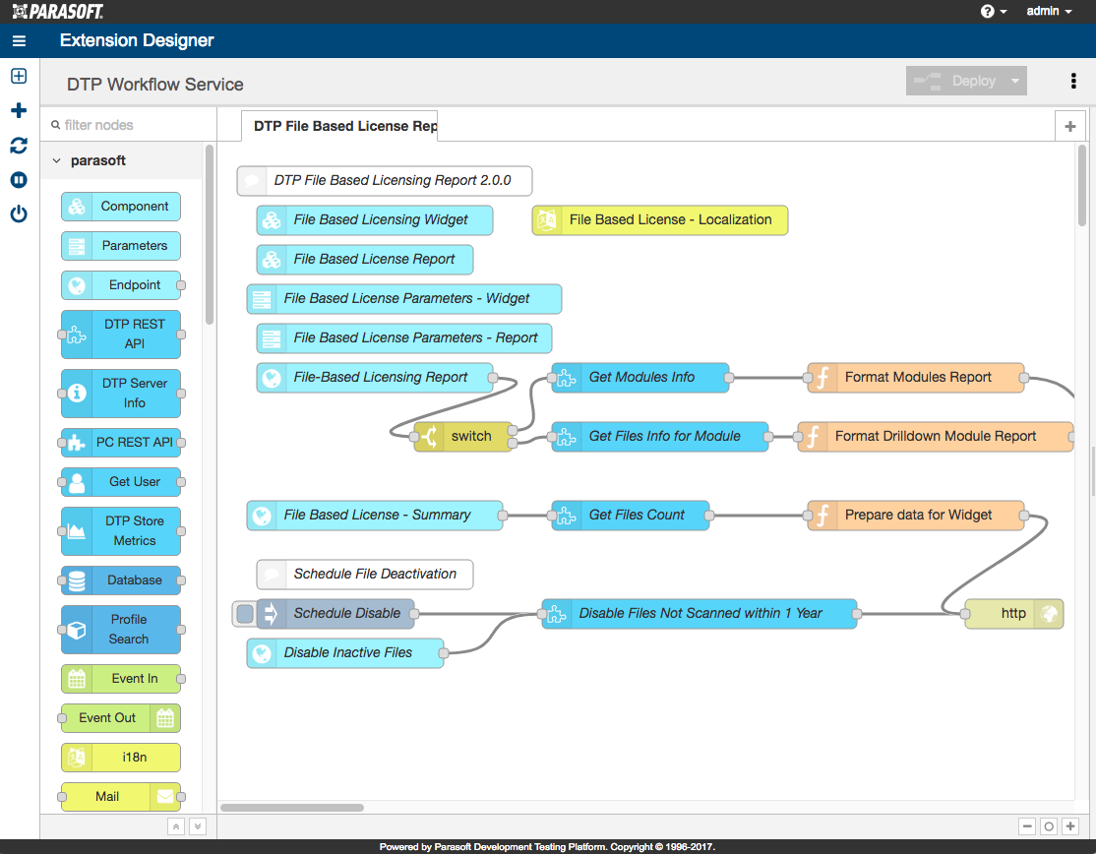This screenshot has height=854, width=1096.
Task: Open the Deploy dropdown arrow
Action: tap(1015, 81)
